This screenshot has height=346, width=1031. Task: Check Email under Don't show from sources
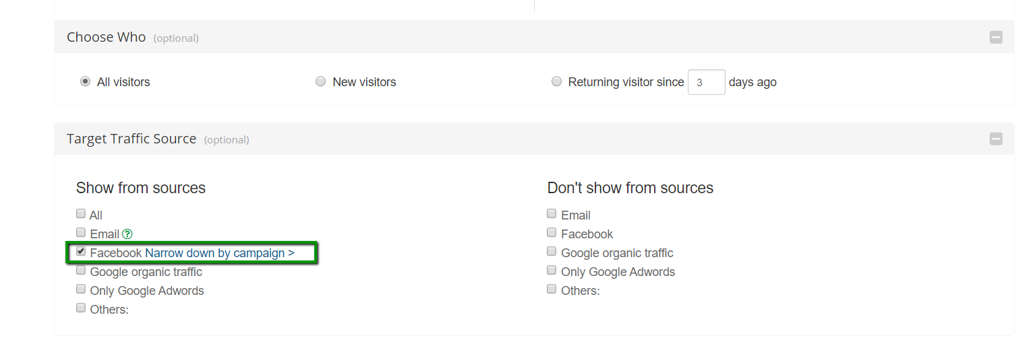(552, 214)
